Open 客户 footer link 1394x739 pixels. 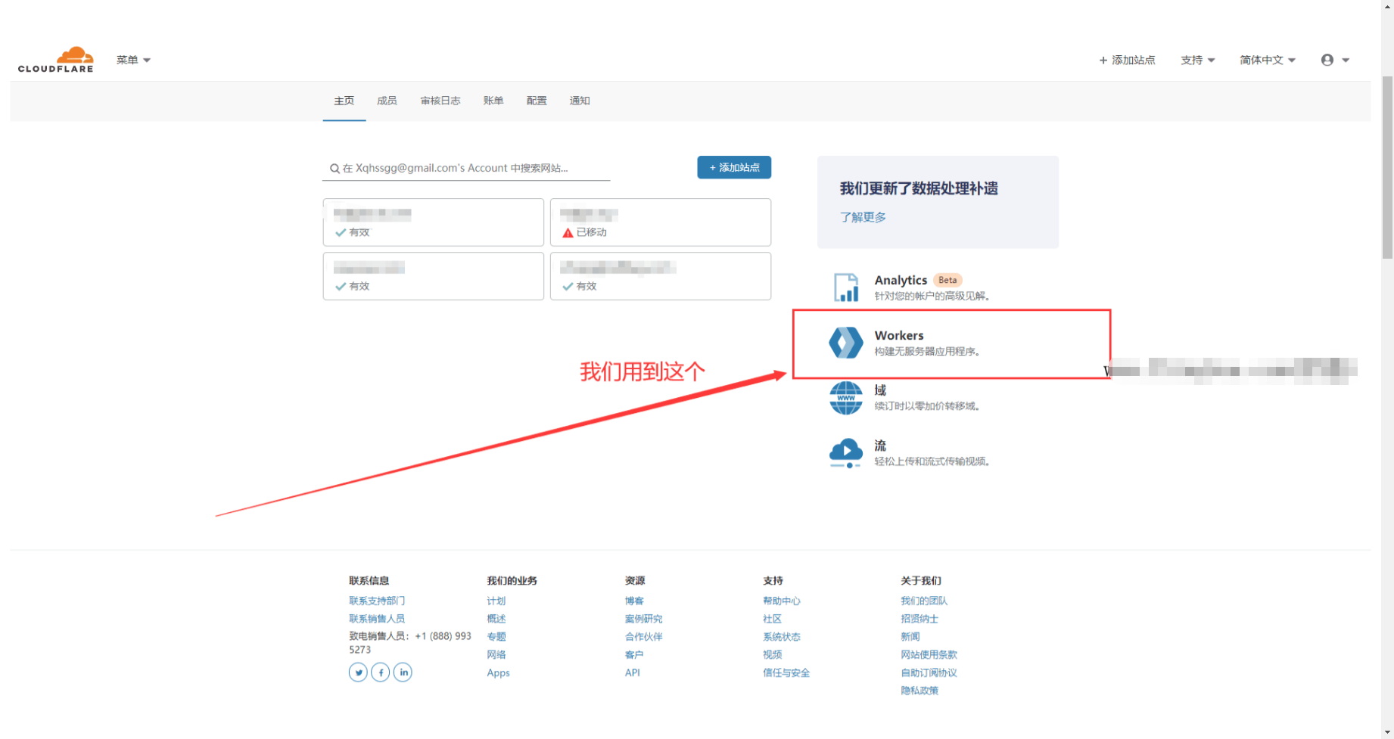(x=634, y=654)
